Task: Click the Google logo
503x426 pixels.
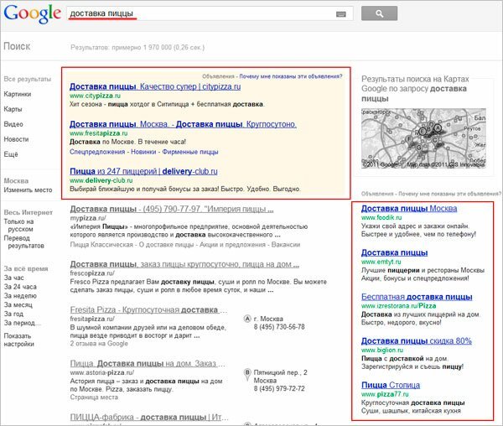Action: pos(33,13)
